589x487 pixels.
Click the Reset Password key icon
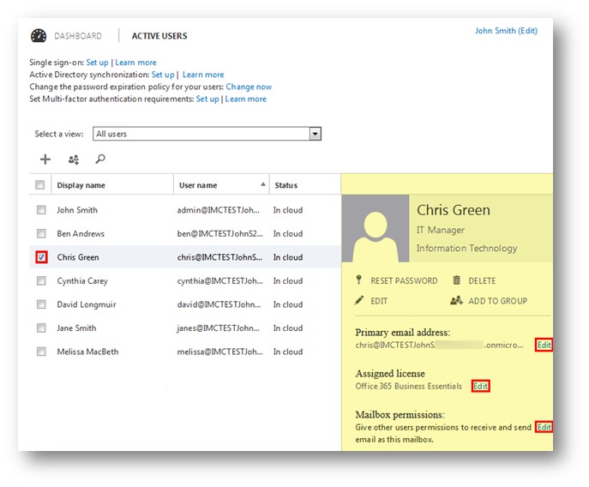tap(358, 280)
